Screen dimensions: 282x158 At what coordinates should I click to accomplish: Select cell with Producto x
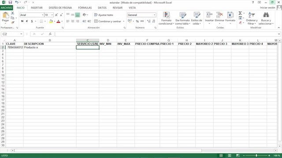tap(50, 47)
